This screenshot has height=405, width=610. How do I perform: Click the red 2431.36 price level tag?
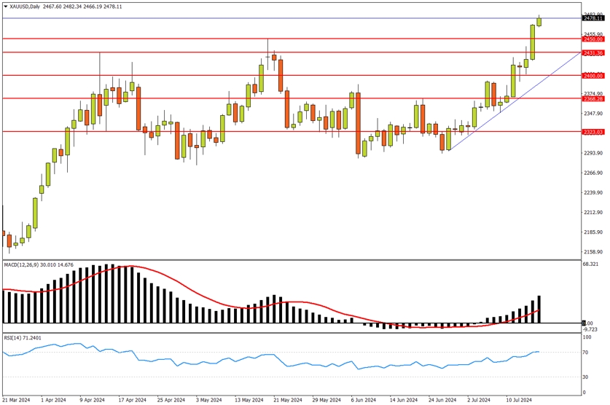[593, 52]
